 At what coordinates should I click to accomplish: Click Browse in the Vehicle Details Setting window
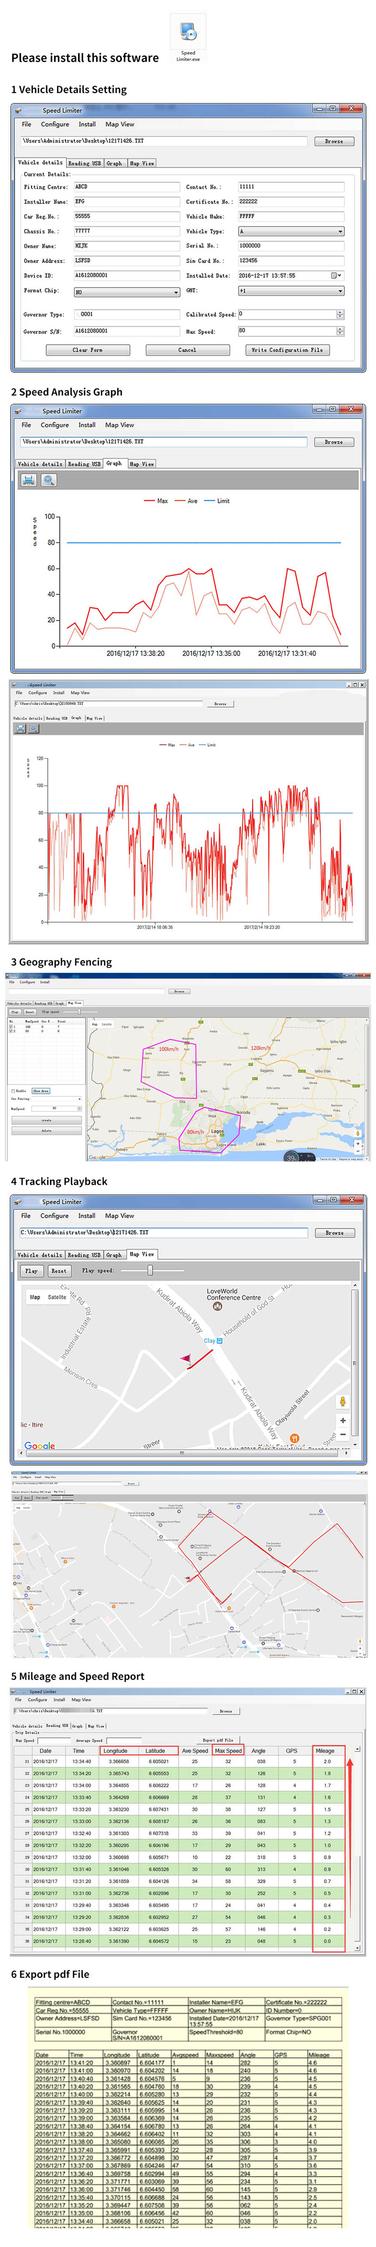pos(334,140)
